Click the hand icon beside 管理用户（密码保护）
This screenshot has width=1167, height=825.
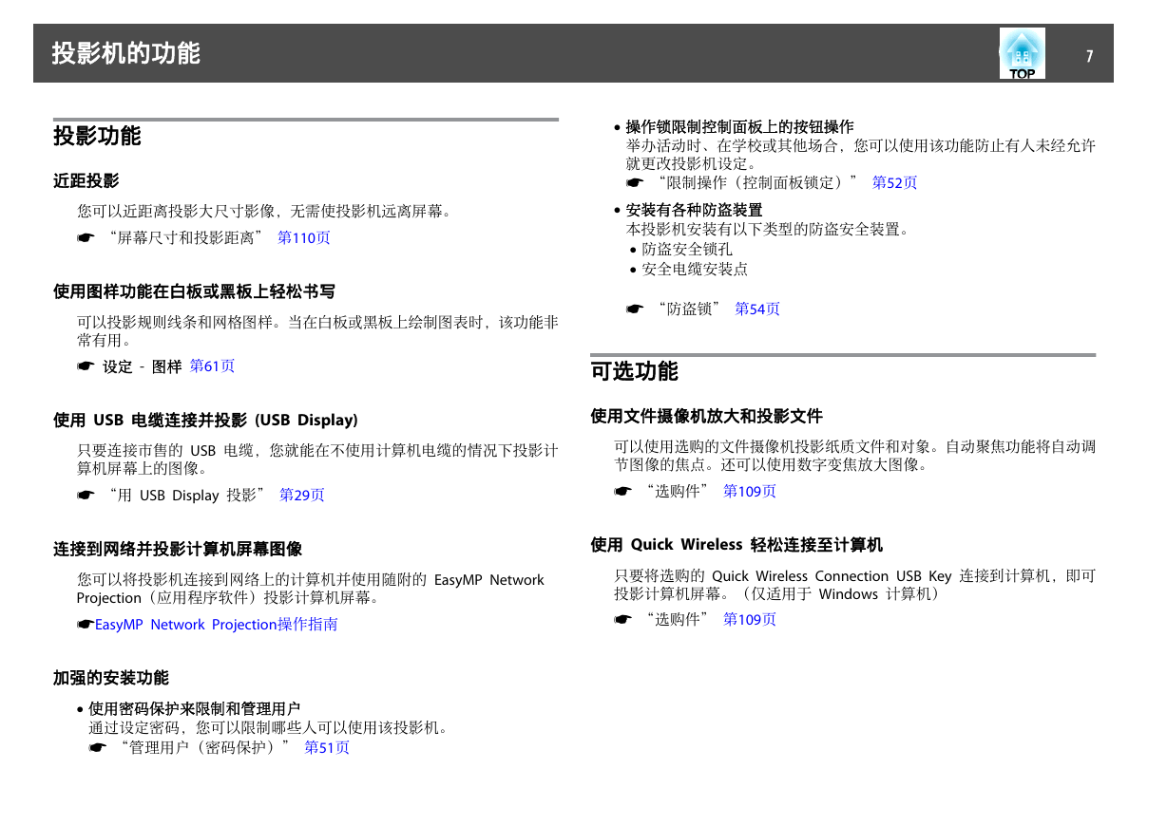point(99,749)
